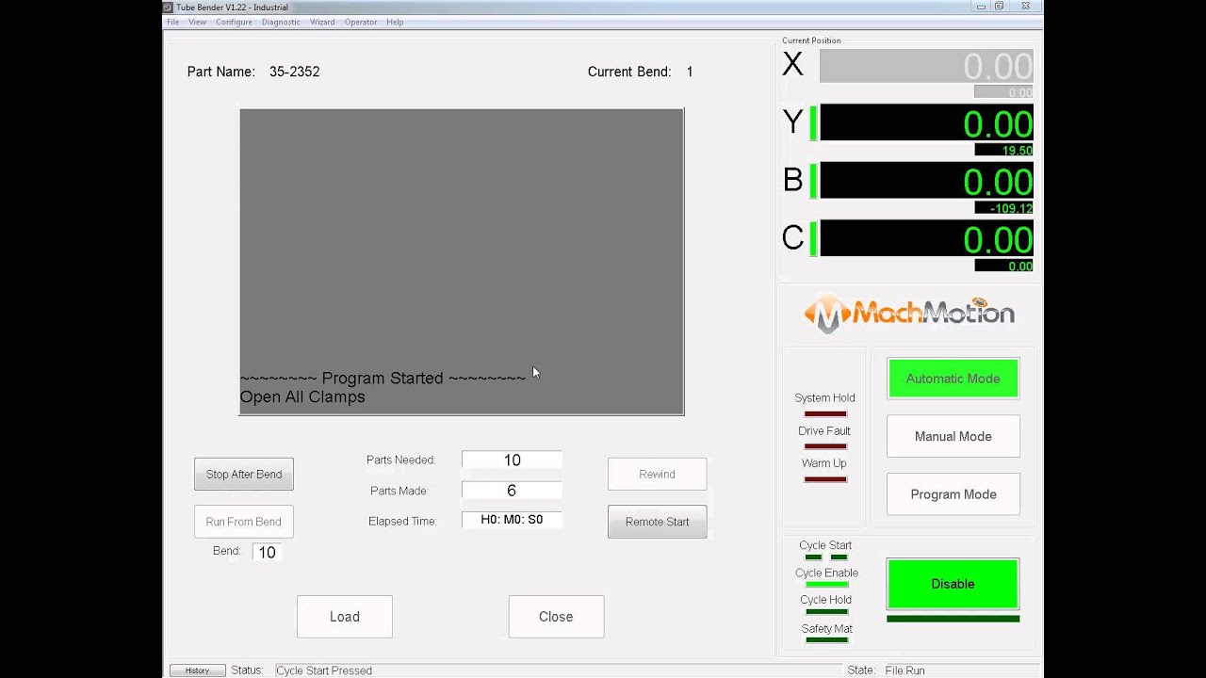Open the Operator menu
The width and height of the screenshot is (1206, 678).
[x=361, y=22]
